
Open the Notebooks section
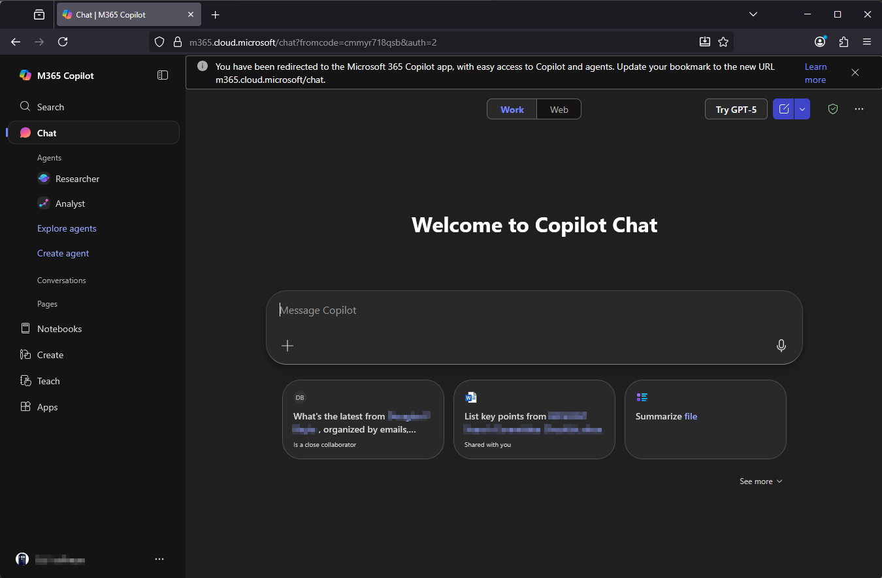[x=59, y=328]
